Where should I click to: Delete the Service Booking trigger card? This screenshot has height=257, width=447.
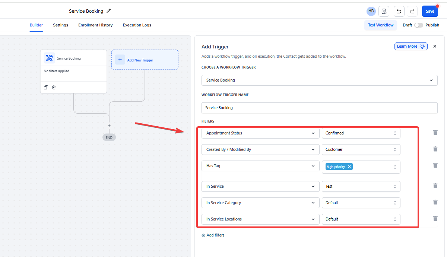point(54,88)
